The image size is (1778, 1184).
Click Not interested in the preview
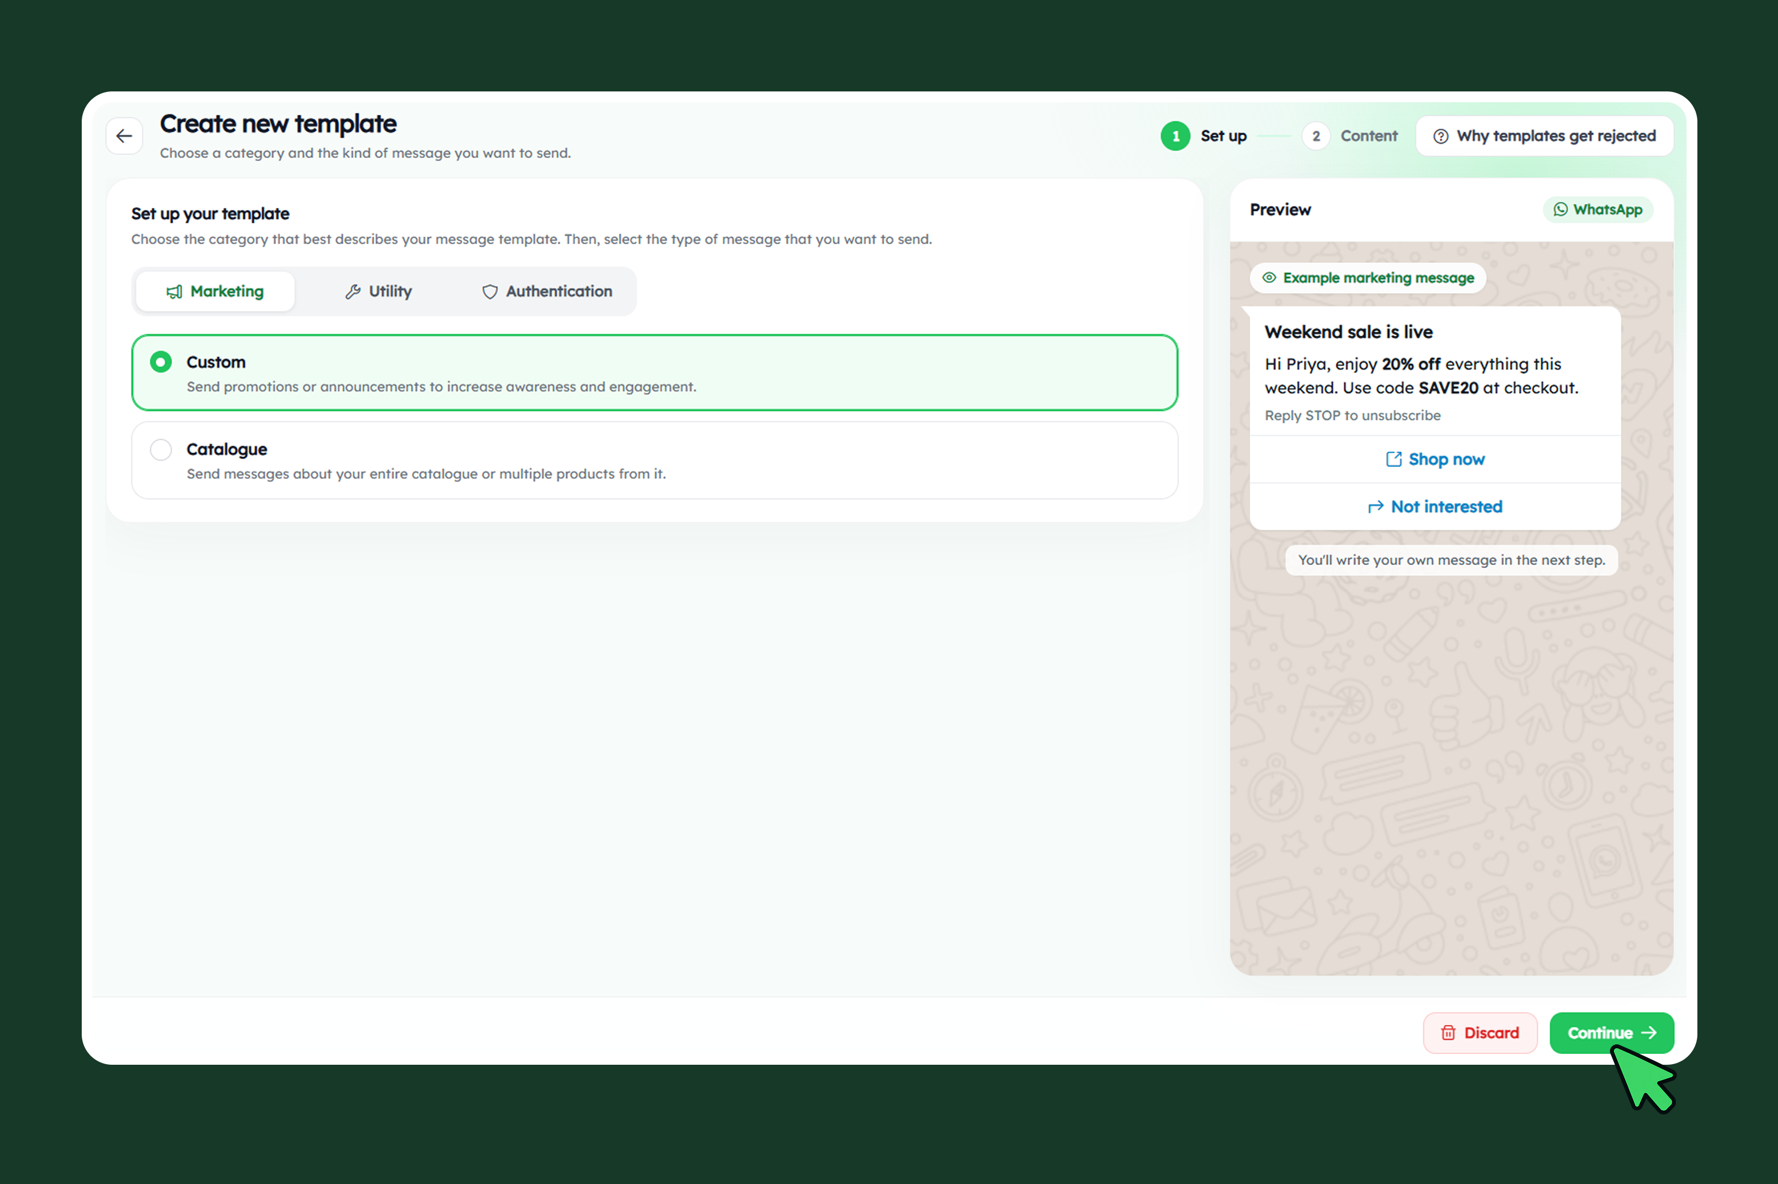click(x=1435, y=507)
